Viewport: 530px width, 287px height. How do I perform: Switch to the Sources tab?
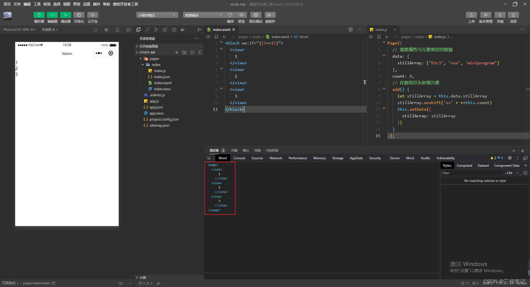pyautogui.click(x=257, y=158)
